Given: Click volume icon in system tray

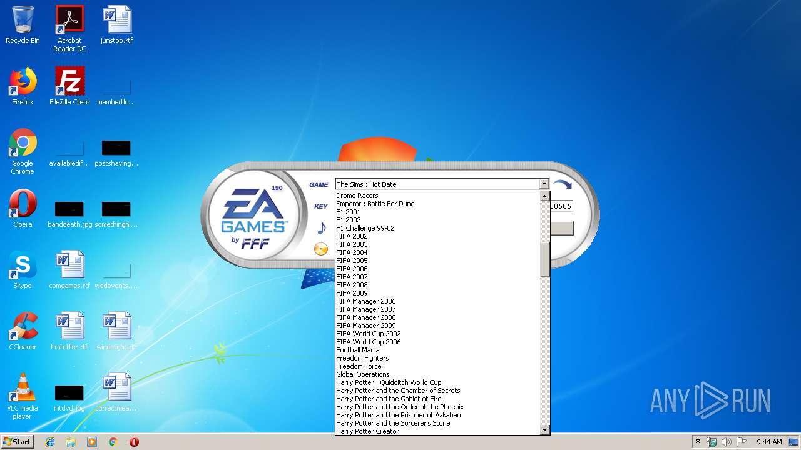Looking at the screenshot, I should tap(727, 442).
